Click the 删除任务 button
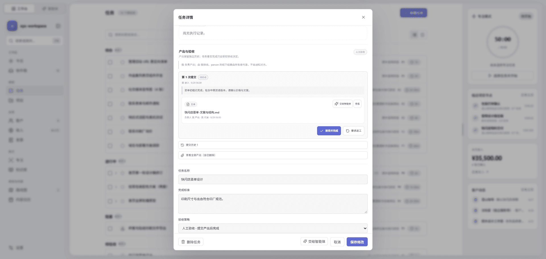 (x=191, y=242)
